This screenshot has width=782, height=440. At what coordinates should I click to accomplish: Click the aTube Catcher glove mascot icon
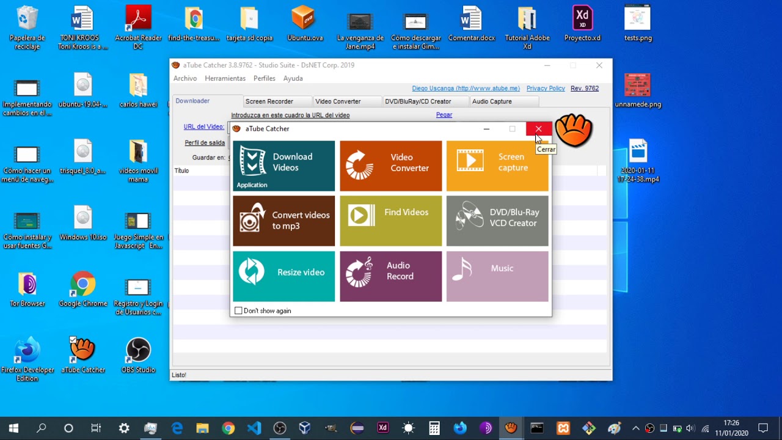tap(574, 130)
